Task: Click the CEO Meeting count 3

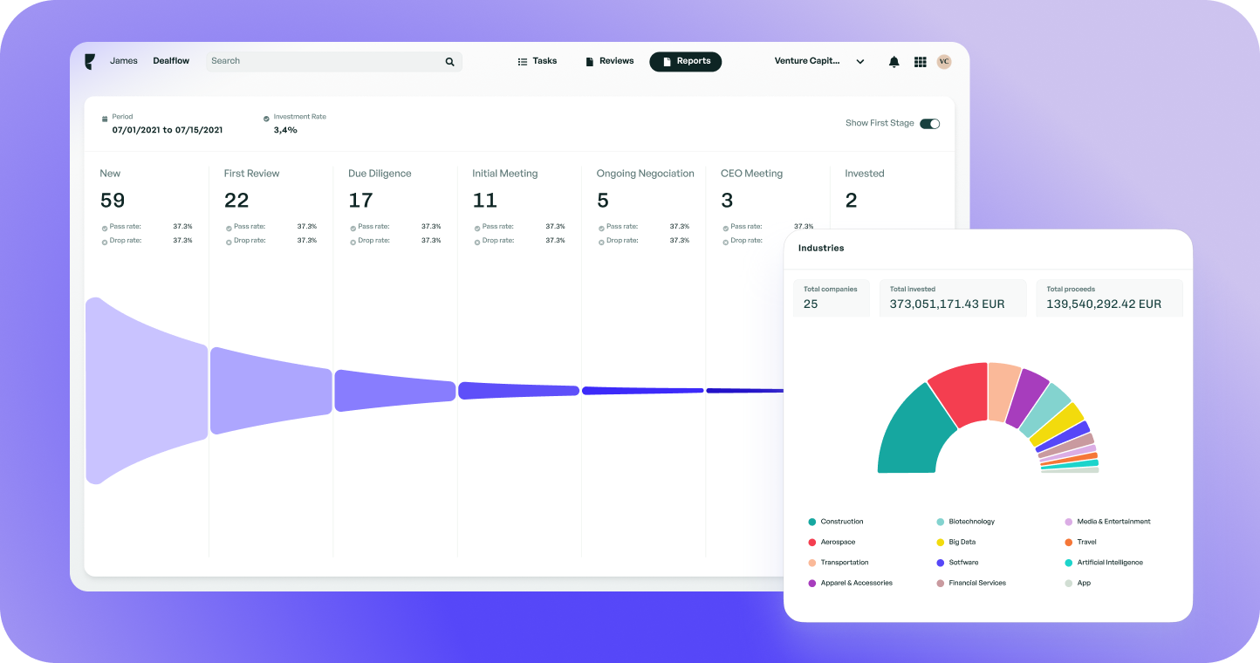Action: click(x=727, y=201)
